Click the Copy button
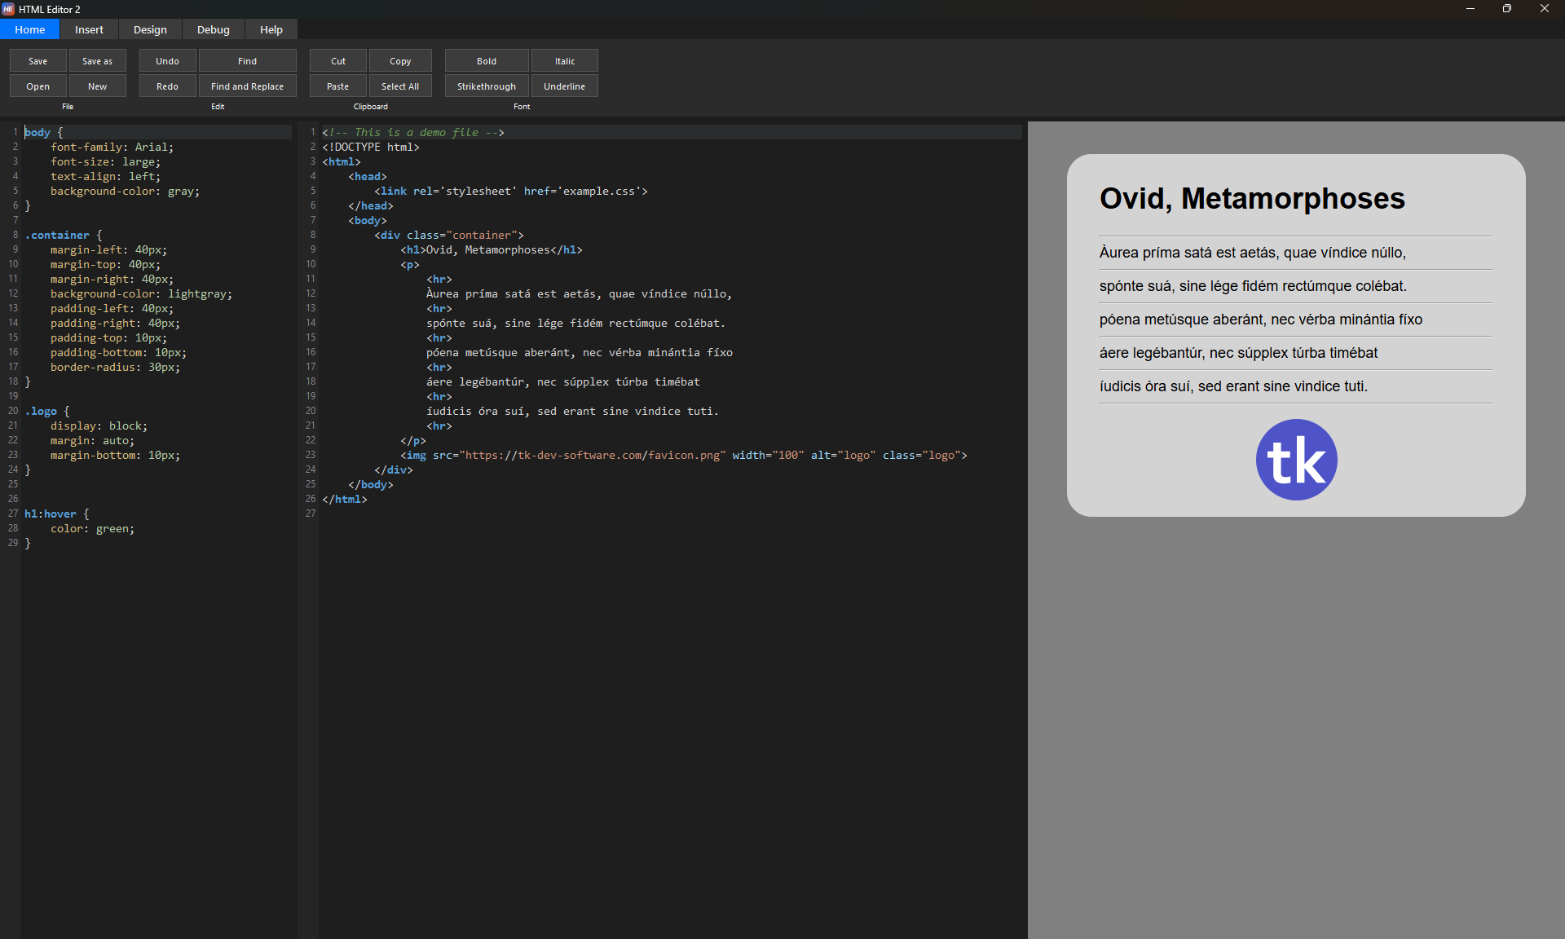 [400, 60]
